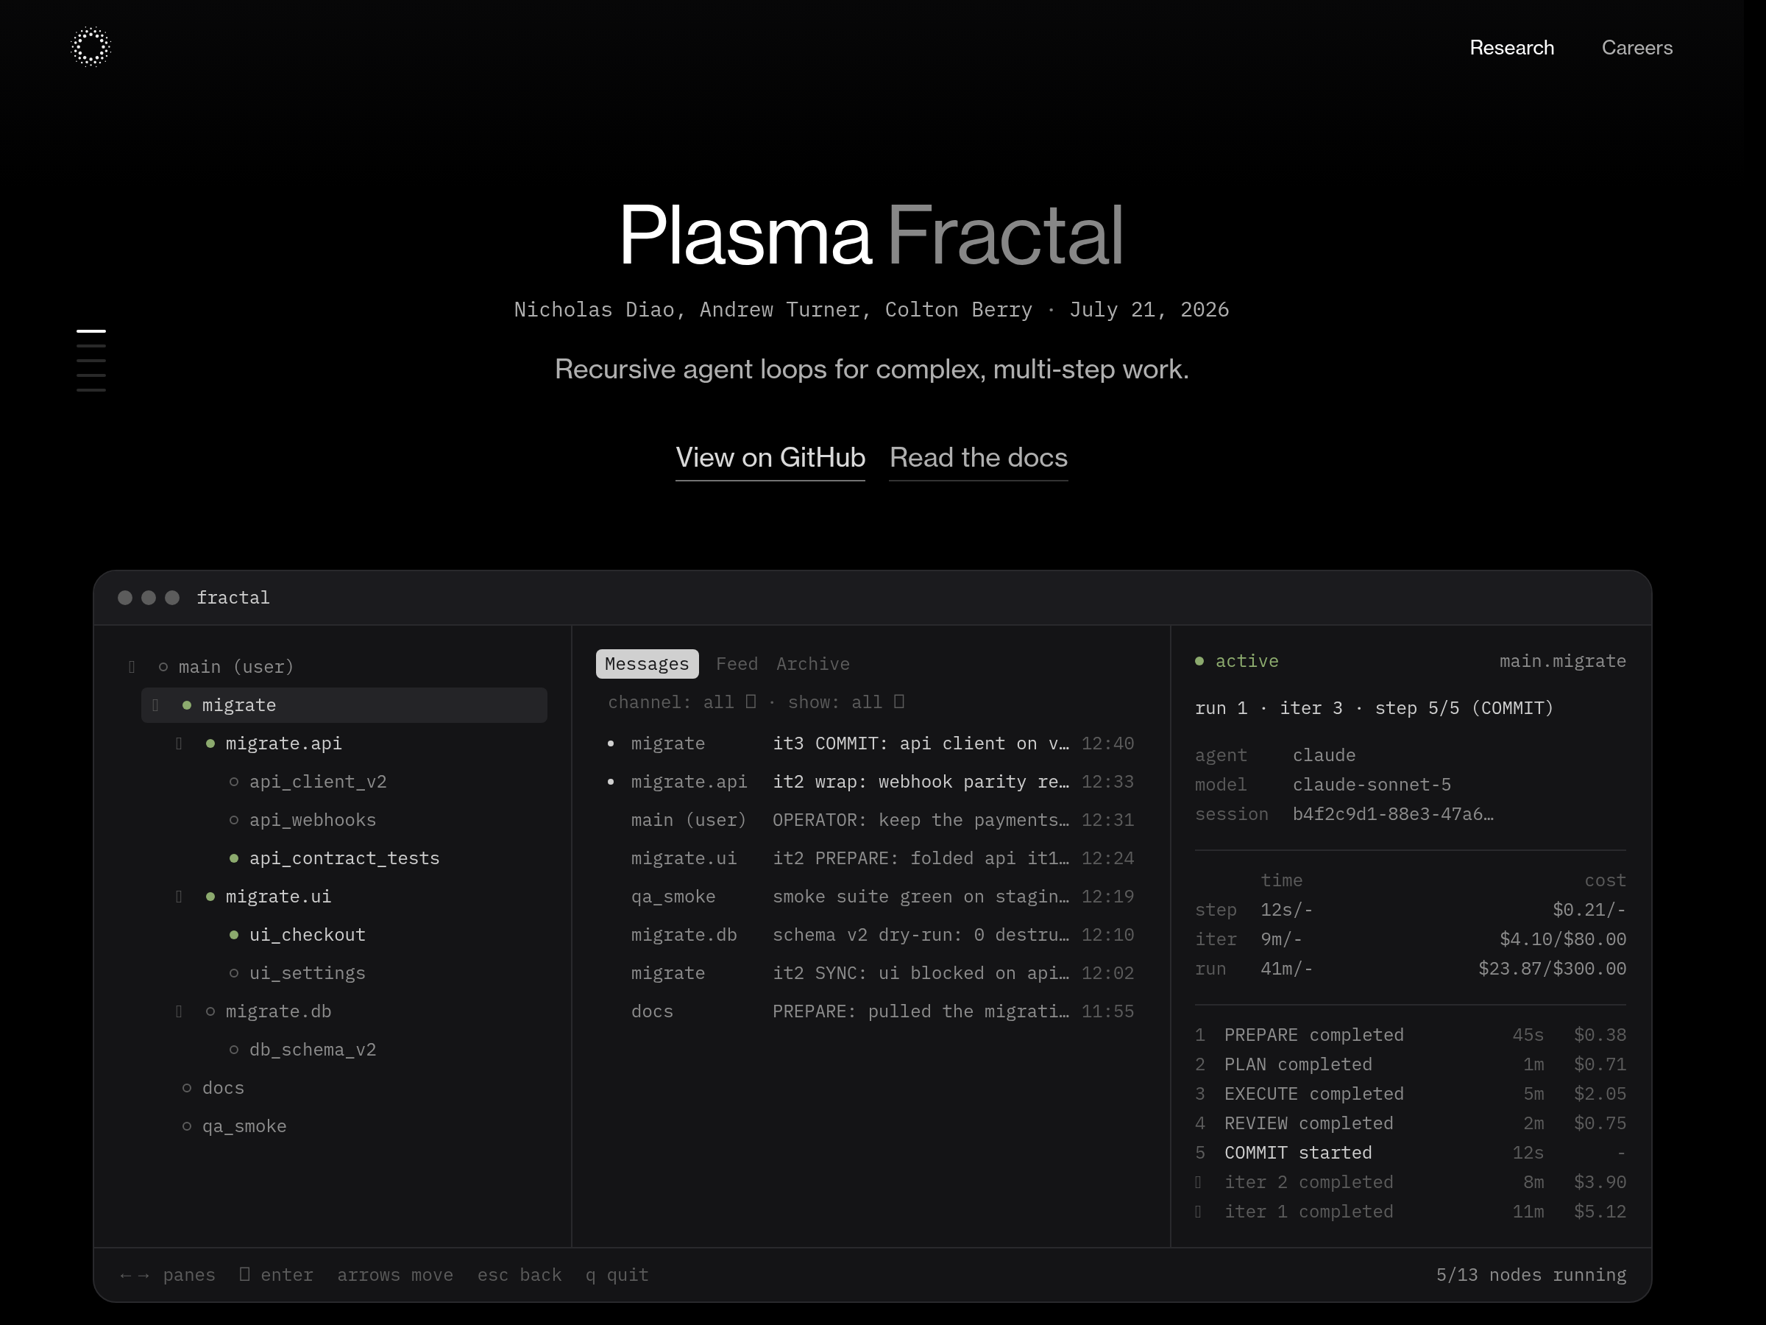1766x1325 pixels.
Task: Open the OPERATOR message from main (user)
Action: (x=870, y=820)
